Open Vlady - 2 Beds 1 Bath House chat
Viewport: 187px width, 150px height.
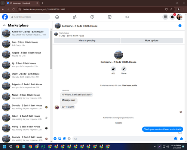pos(25,76)
